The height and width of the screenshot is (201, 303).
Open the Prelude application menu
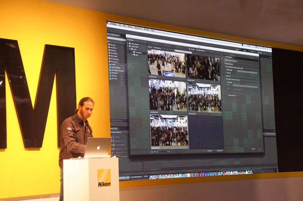click(112, 24)
